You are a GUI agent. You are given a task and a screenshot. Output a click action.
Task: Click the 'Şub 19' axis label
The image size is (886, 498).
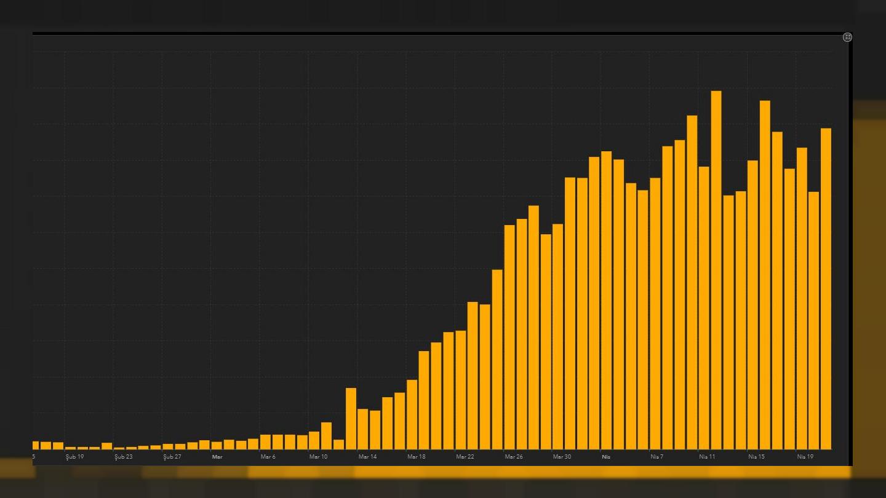coord(74,457)
